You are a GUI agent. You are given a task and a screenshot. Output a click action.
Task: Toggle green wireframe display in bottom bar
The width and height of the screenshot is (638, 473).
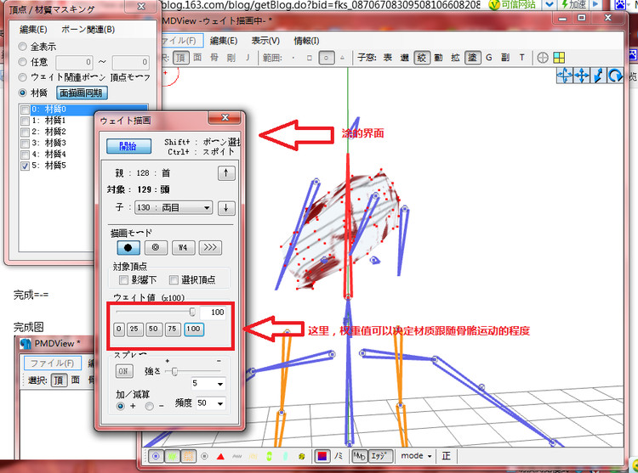[x=172, y=456]
